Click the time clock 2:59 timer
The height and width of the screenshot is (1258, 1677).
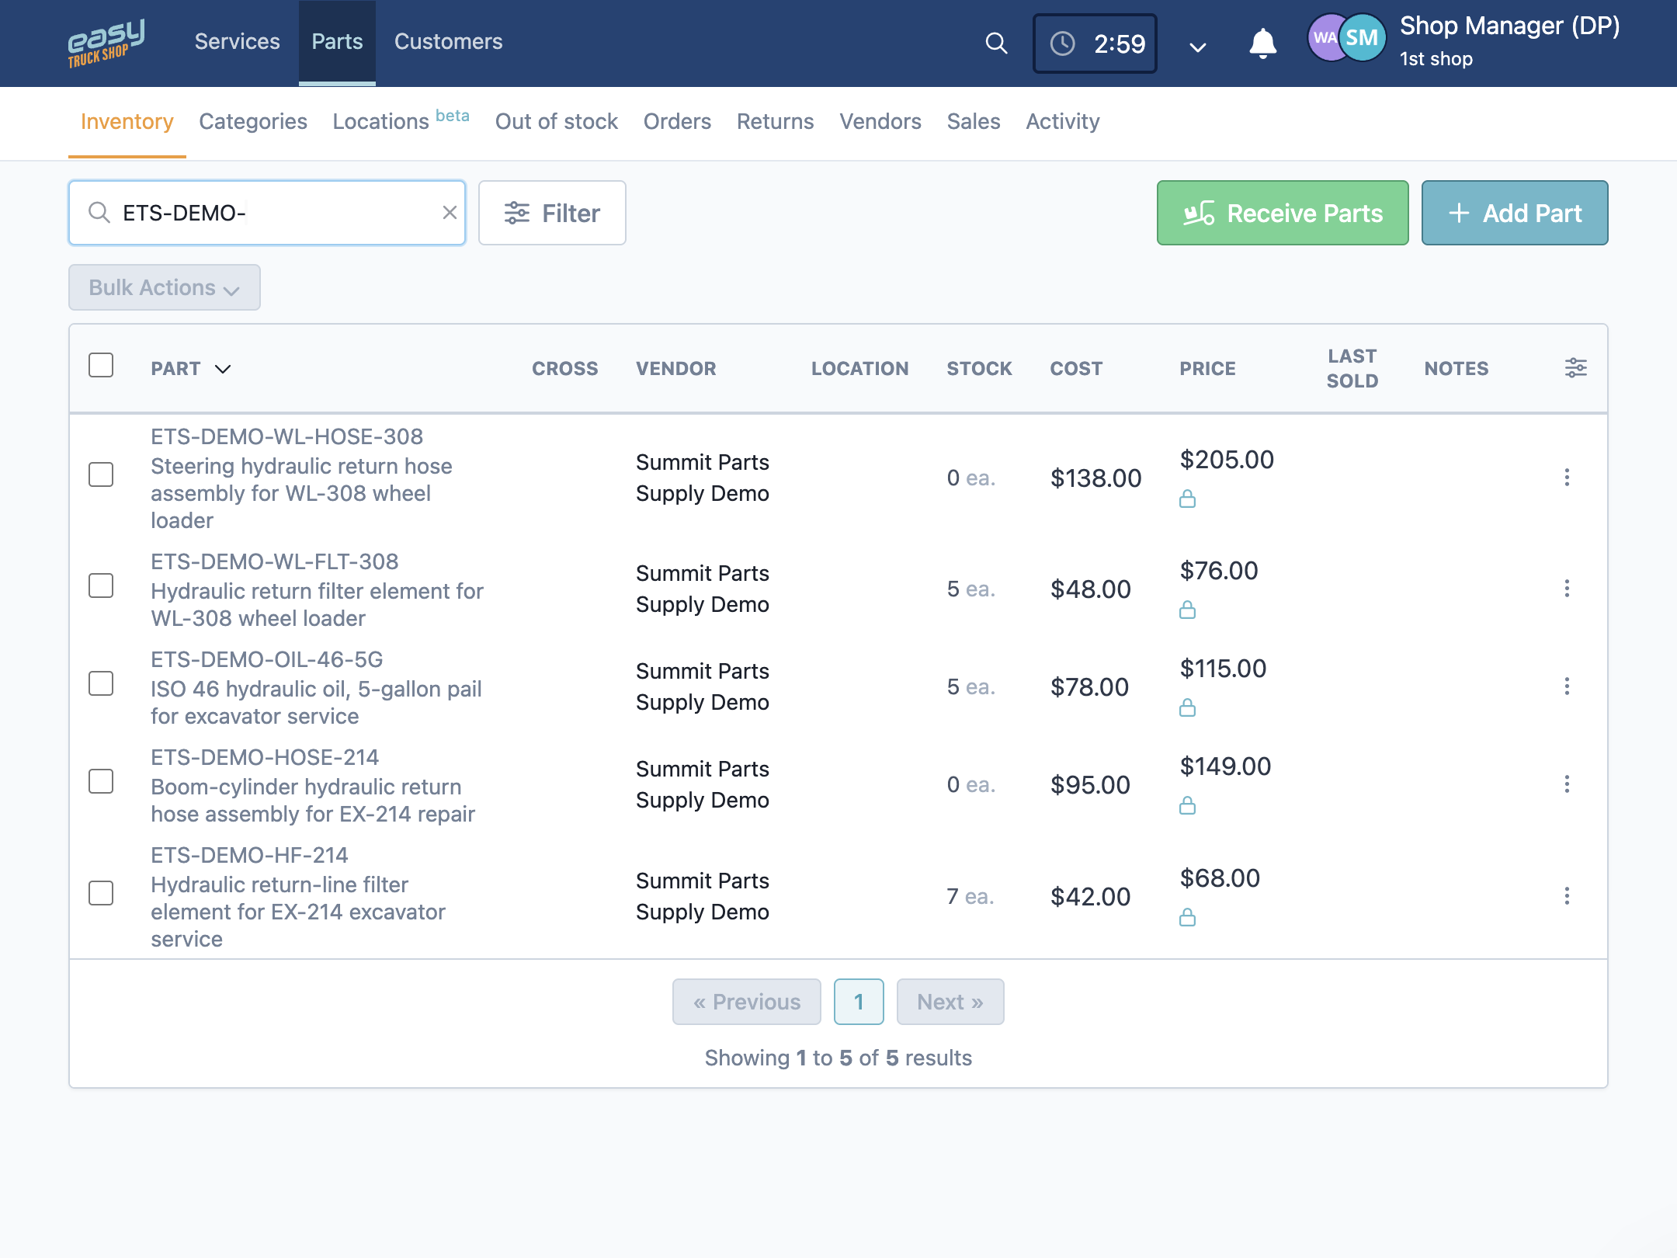(x=1095, y=43)
